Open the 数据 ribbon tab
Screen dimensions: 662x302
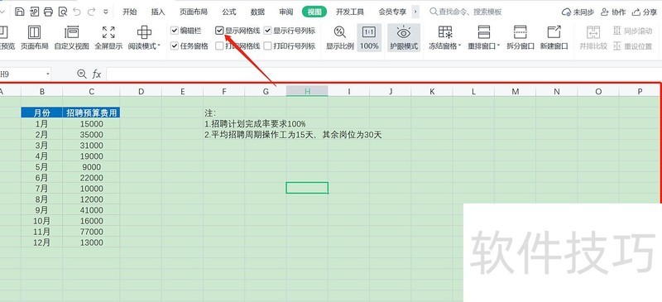coord(257,12)
